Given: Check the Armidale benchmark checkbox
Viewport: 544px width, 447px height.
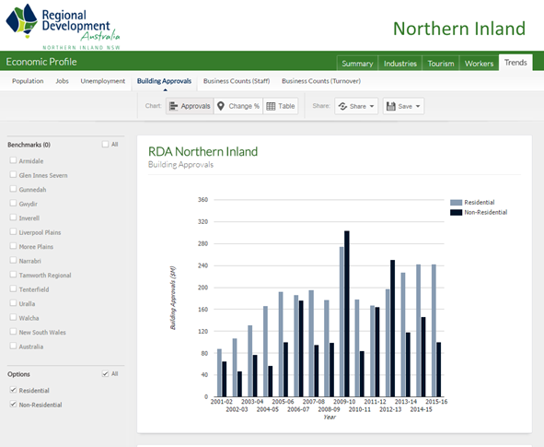Looking at the screenshot, I should tap(13, 160).
